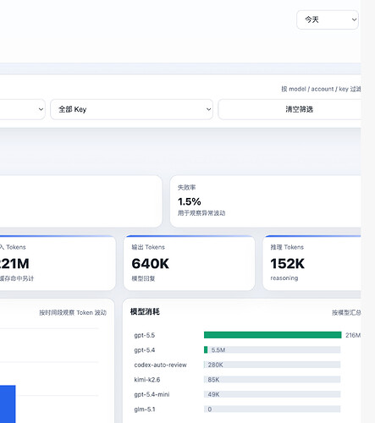Click the codex-auto-review usage bar
This screenshot has width=375, height=423.
click(272, 365)
